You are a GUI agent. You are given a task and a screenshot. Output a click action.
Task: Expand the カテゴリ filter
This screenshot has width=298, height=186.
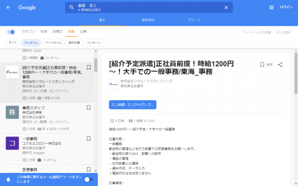[28, 32]
